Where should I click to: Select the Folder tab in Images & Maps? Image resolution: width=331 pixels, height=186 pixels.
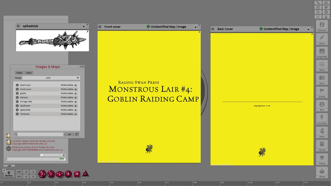click(19, 73)
